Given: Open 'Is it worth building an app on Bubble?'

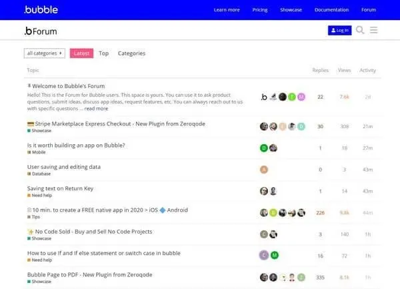Looking at the screenshot, I should [76, 146].
